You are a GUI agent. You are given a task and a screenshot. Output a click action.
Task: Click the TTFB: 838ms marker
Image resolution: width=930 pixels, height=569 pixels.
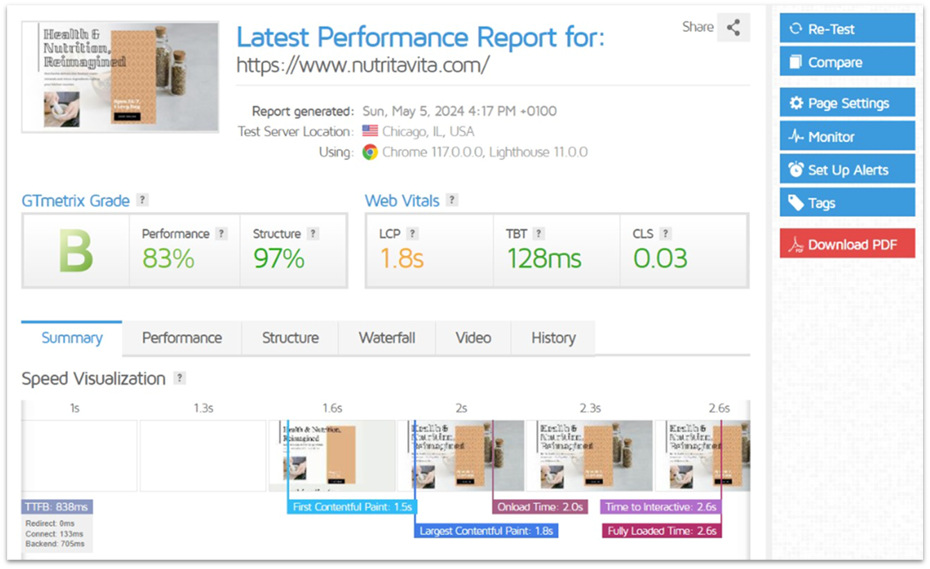coord(57,507)
